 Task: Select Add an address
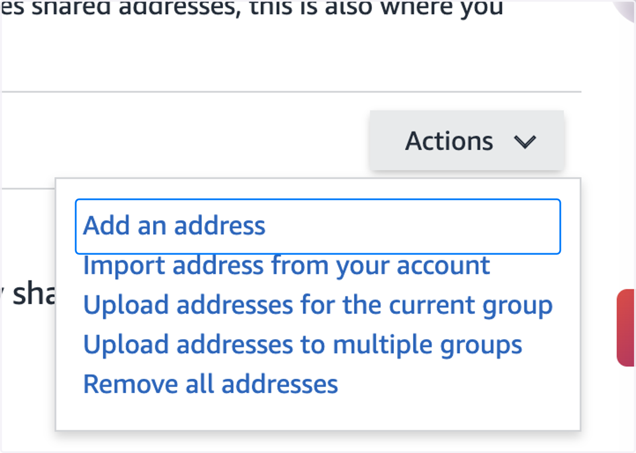(x=318, y=226)
